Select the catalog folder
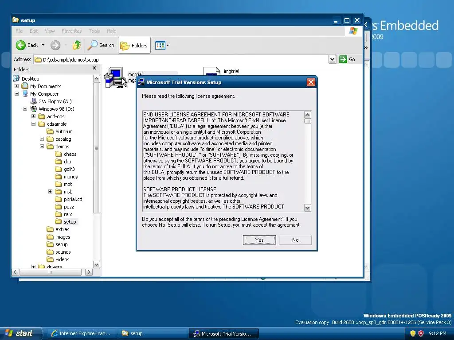Viewport: 454px width, 340px height. [x=63, y=139]
